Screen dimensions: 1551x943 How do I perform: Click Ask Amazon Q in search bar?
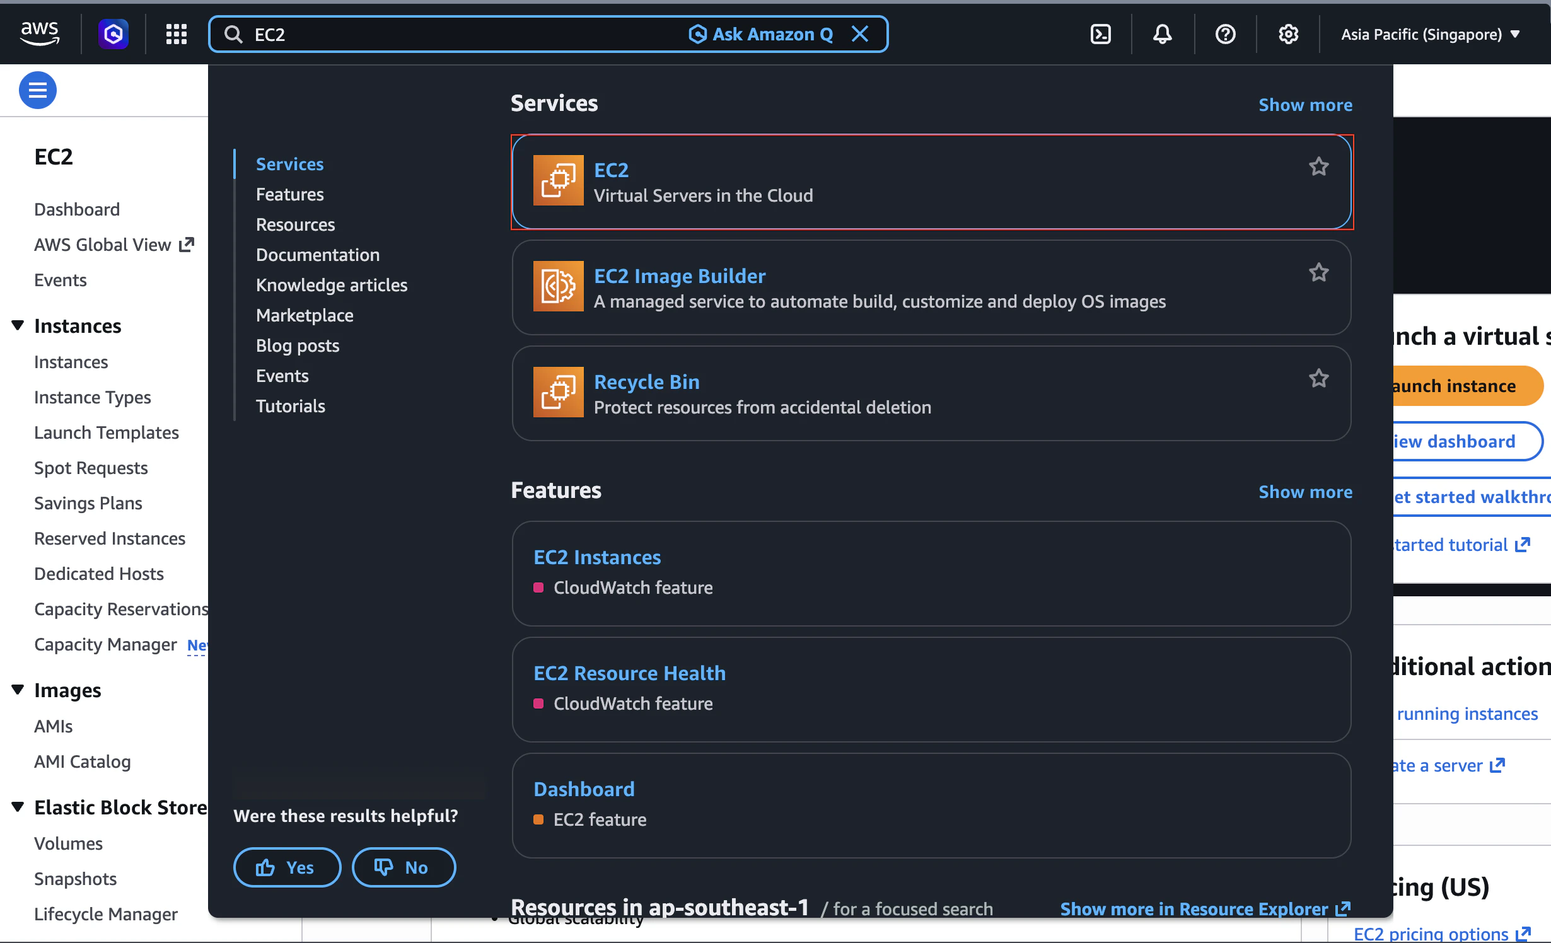pos(760,34)
